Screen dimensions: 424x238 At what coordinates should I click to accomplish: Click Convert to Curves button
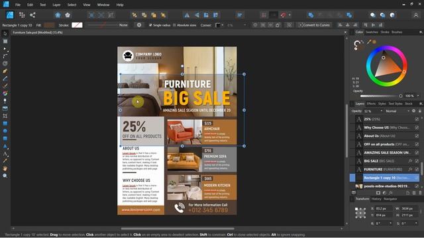point(314,25)
